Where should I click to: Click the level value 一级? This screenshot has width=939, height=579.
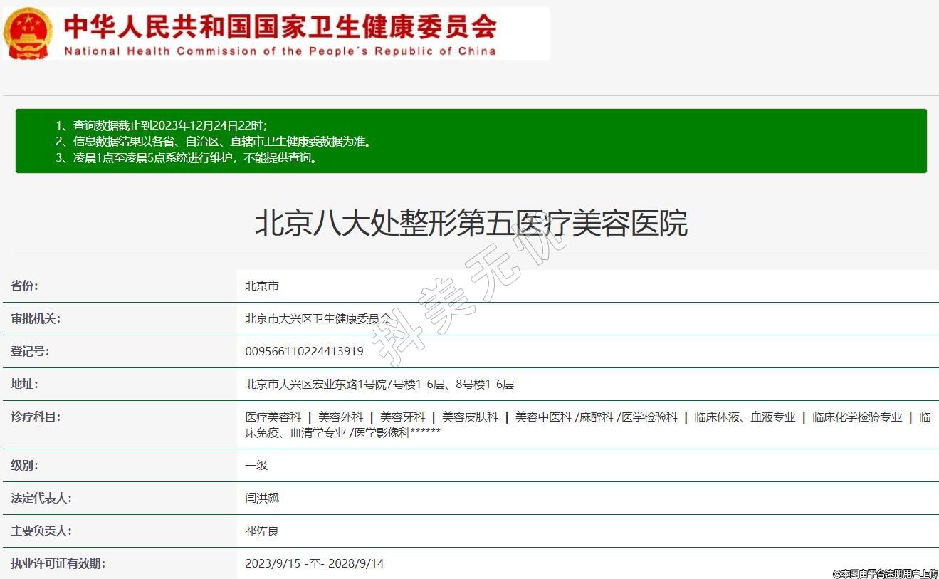point(256,466)
